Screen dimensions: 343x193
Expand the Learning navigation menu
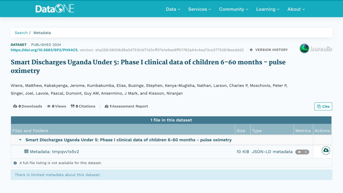click(268, 9)
